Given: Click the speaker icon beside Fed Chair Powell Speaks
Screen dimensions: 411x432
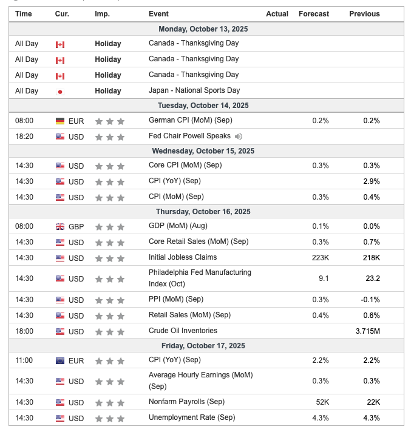Looking at the screenshot, I should click(239, 137).
